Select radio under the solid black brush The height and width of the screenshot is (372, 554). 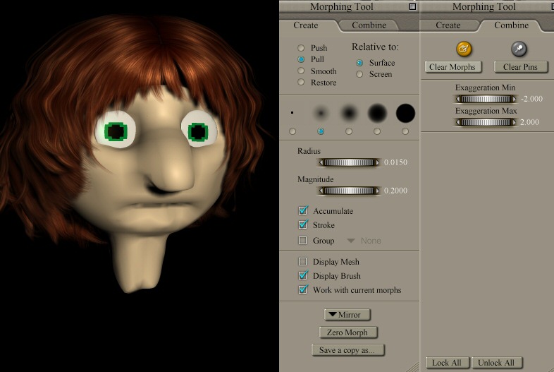tap(405, 131)
